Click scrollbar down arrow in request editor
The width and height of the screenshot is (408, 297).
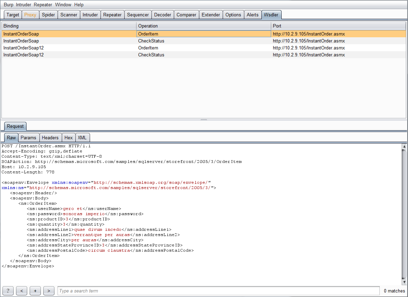(x=405, y=282)
